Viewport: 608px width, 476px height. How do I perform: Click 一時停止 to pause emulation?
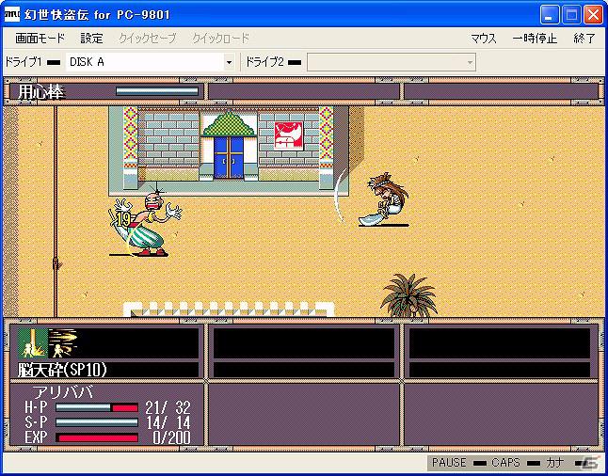point(535,39)
